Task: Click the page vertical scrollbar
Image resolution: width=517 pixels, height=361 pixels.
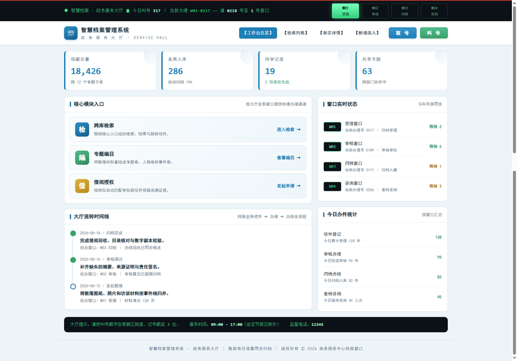Action: point(514,180)
